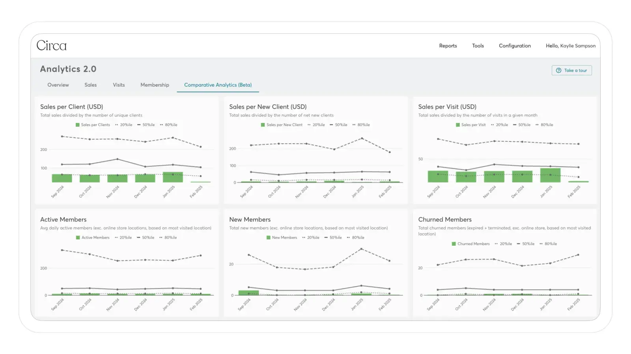Image resolution: width=631 pixels, height=354 pixels.
Task: Open the Reports menu
Action: coord(448,46)
